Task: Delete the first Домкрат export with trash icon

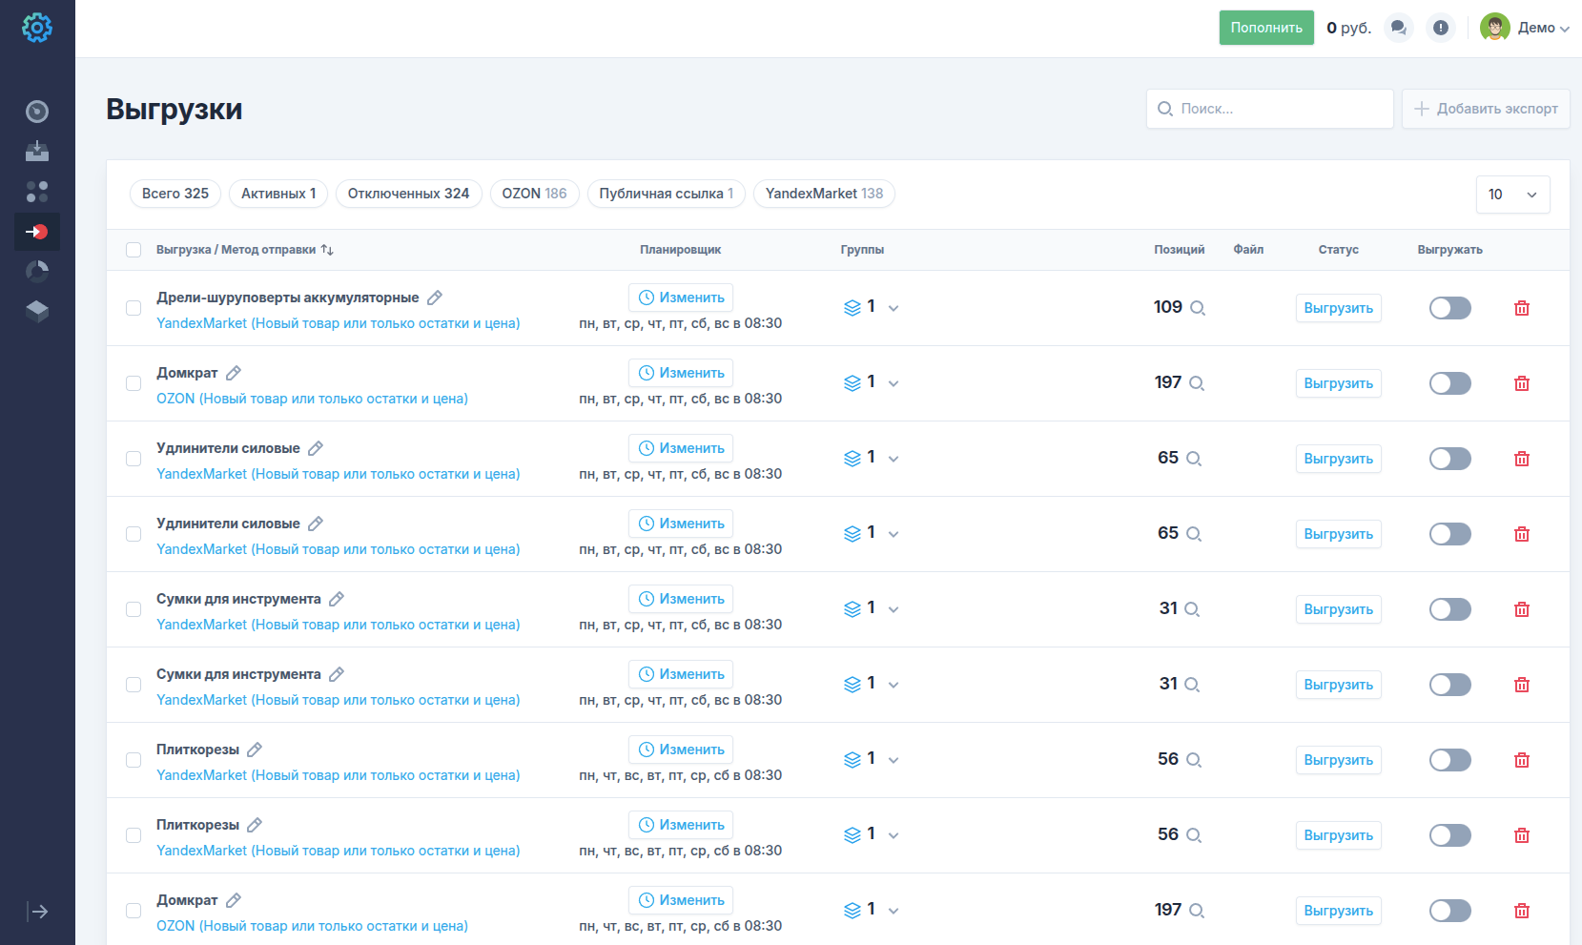Action: [1521, 383]
